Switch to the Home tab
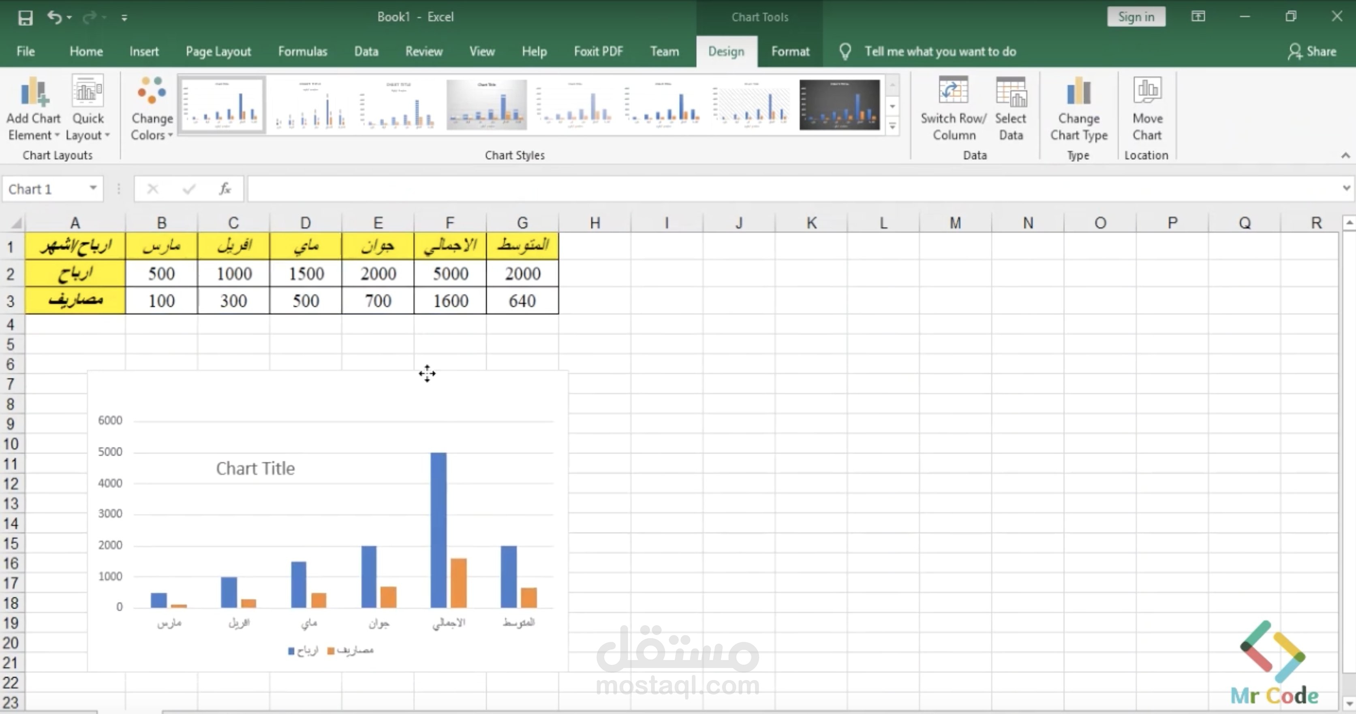This screenshot has height=714, width=1356. click(86, 51)
